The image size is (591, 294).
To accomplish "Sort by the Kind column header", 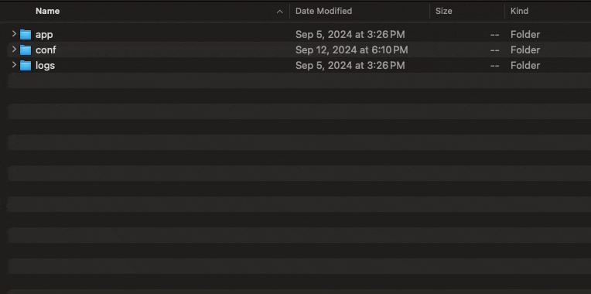I will pos(519,12).
